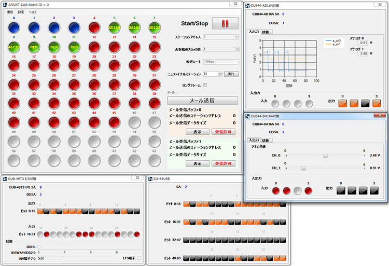389x266 pixels.
Task: Toggle bit 16 in CU-43USB window
Action: 186,222
